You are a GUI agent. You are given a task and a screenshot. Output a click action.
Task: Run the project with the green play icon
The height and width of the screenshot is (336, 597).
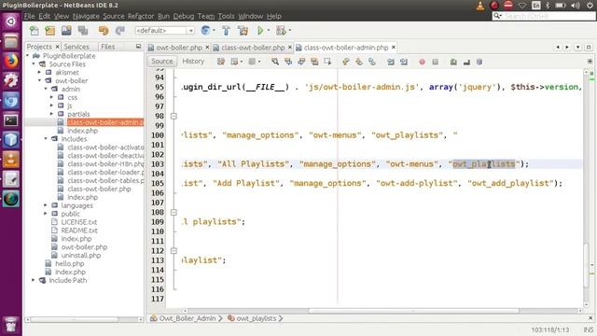pyautogui.click(x=260, y=31)
